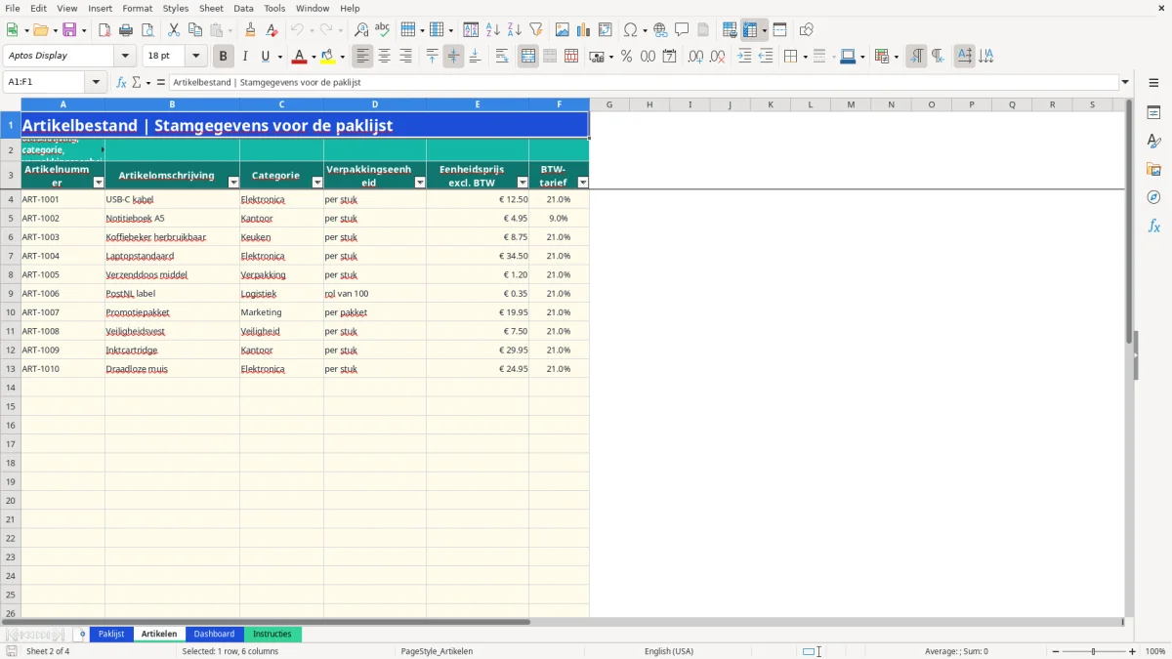The width and height of the screenshot is (1172, 659).
Task: Open sidebar settings hamburger button
Action: pos(1153,83)
